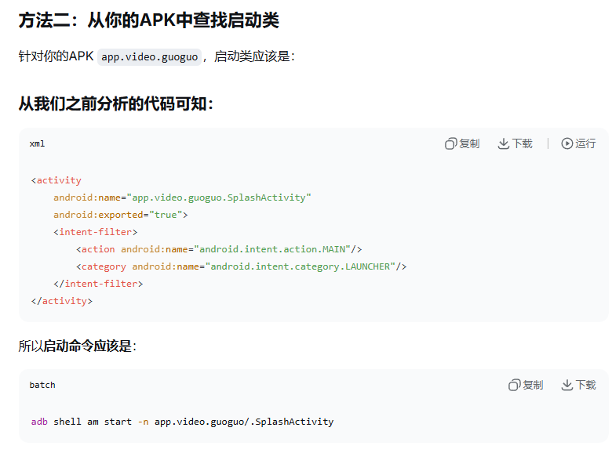Click the bold text 启动命令应该是
This screenshot has width=612, height=453.
coord(88,346)
